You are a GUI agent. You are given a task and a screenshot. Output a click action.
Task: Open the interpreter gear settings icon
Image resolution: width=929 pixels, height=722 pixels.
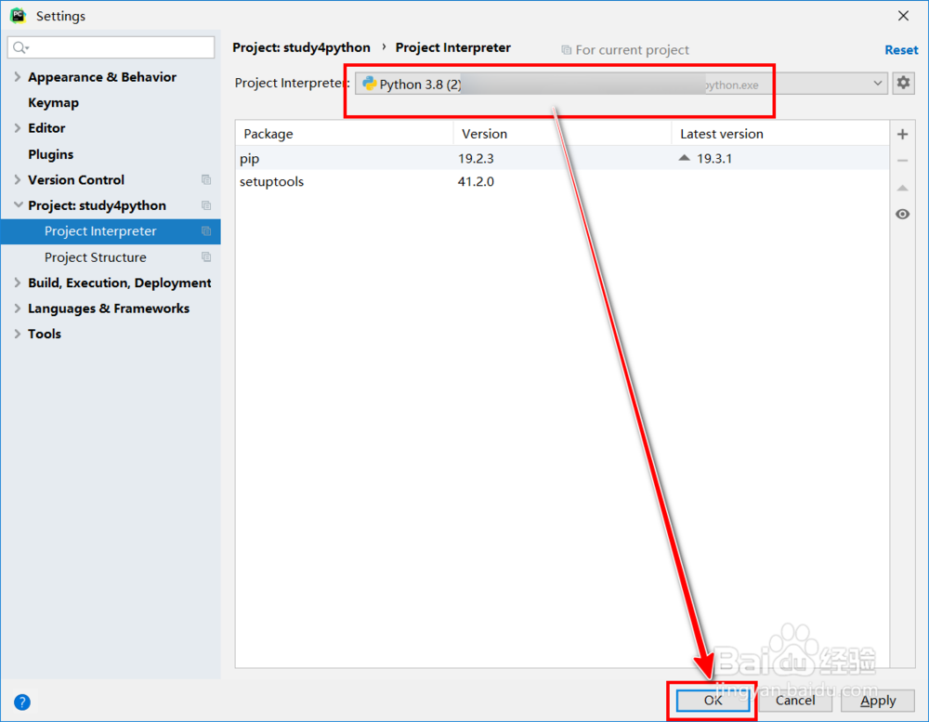point(903,83)
